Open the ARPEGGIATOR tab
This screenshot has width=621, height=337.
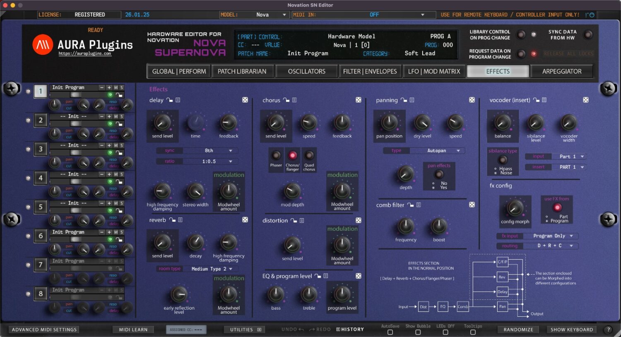(562, 71)
